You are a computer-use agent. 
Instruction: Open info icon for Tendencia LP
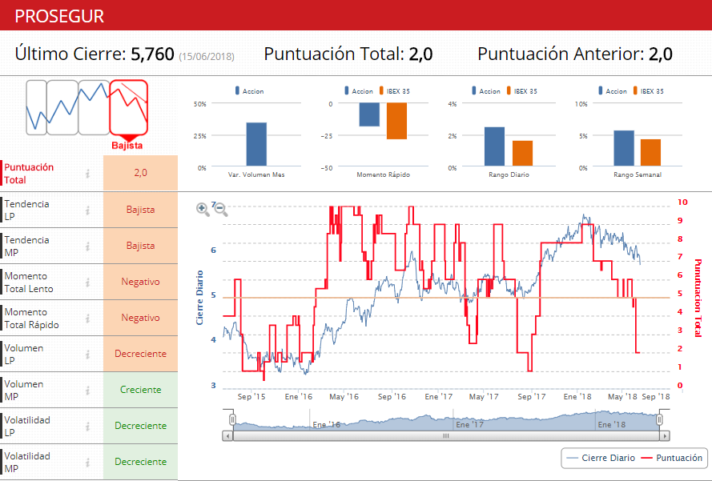point(87,210)
